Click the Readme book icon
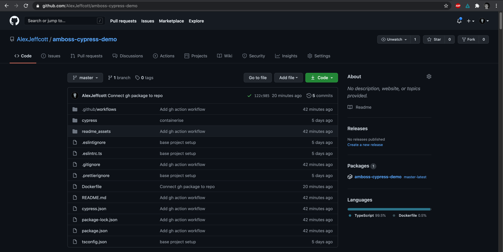This screenshot has width=503, height=252. coord(350,107)
